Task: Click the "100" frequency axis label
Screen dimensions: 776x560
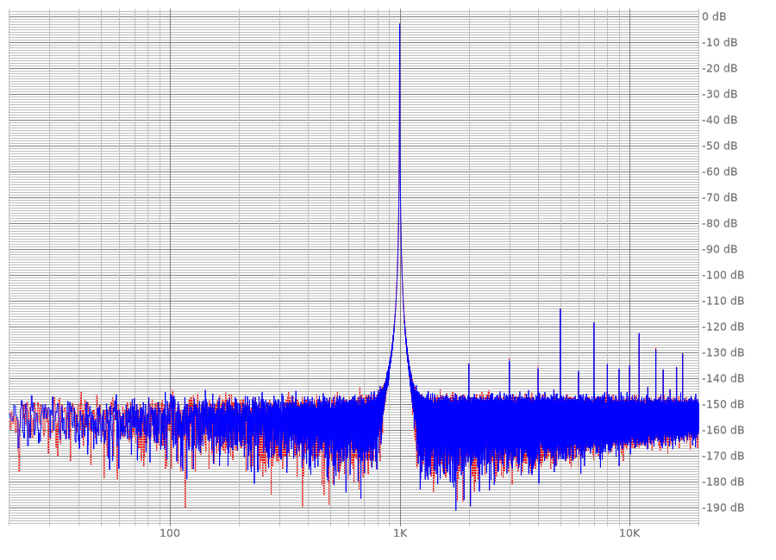Action: [x=170, y=533]
